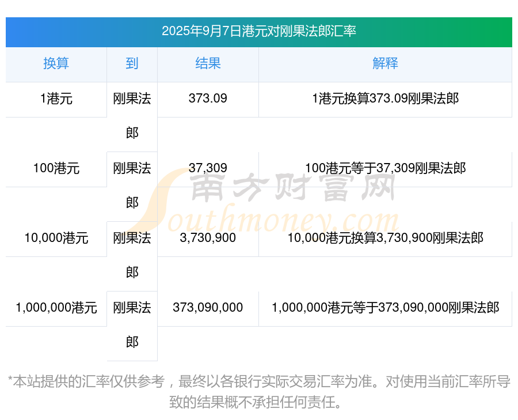The image size is (518, 420).
Task: Click 刚果法郎 in the 1,000,000港元 row
Action: tap(132, 325)
